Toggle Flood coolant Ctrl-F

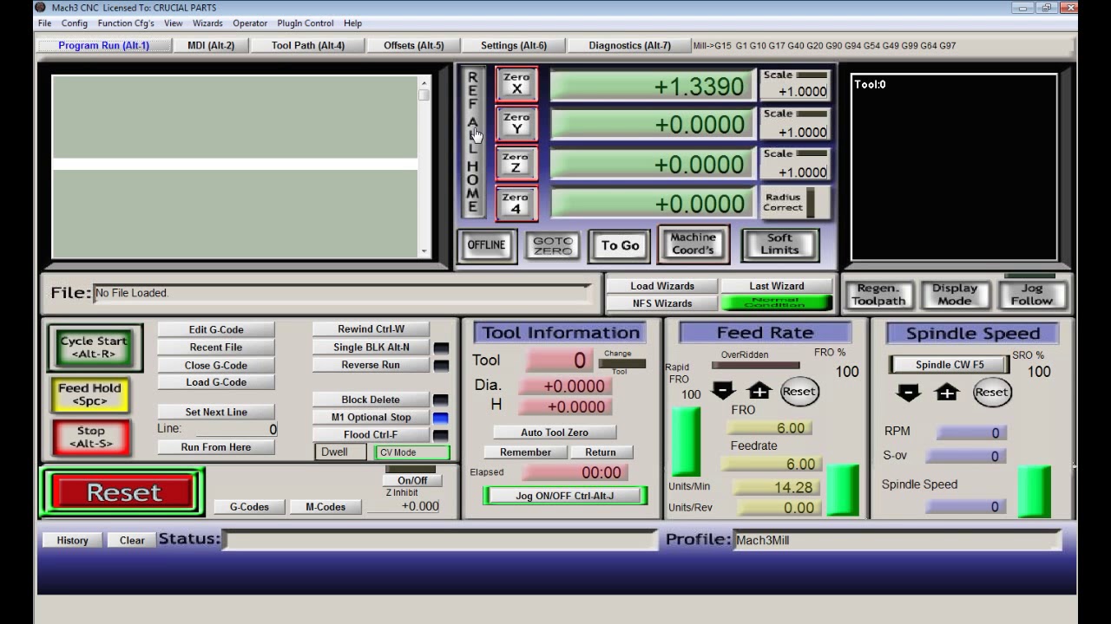371,435
